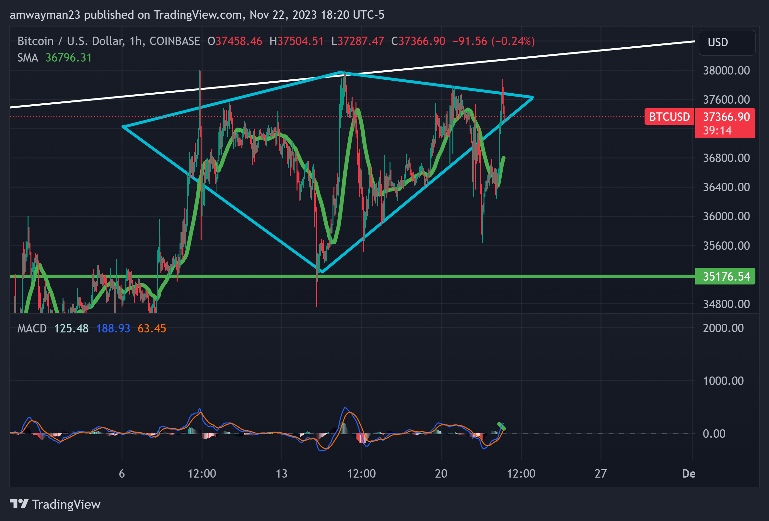The width and height of the screenshot is (769, 521).
Task: Click the orange MACD histogram value 63.45
Action: (x=152, y=329)
